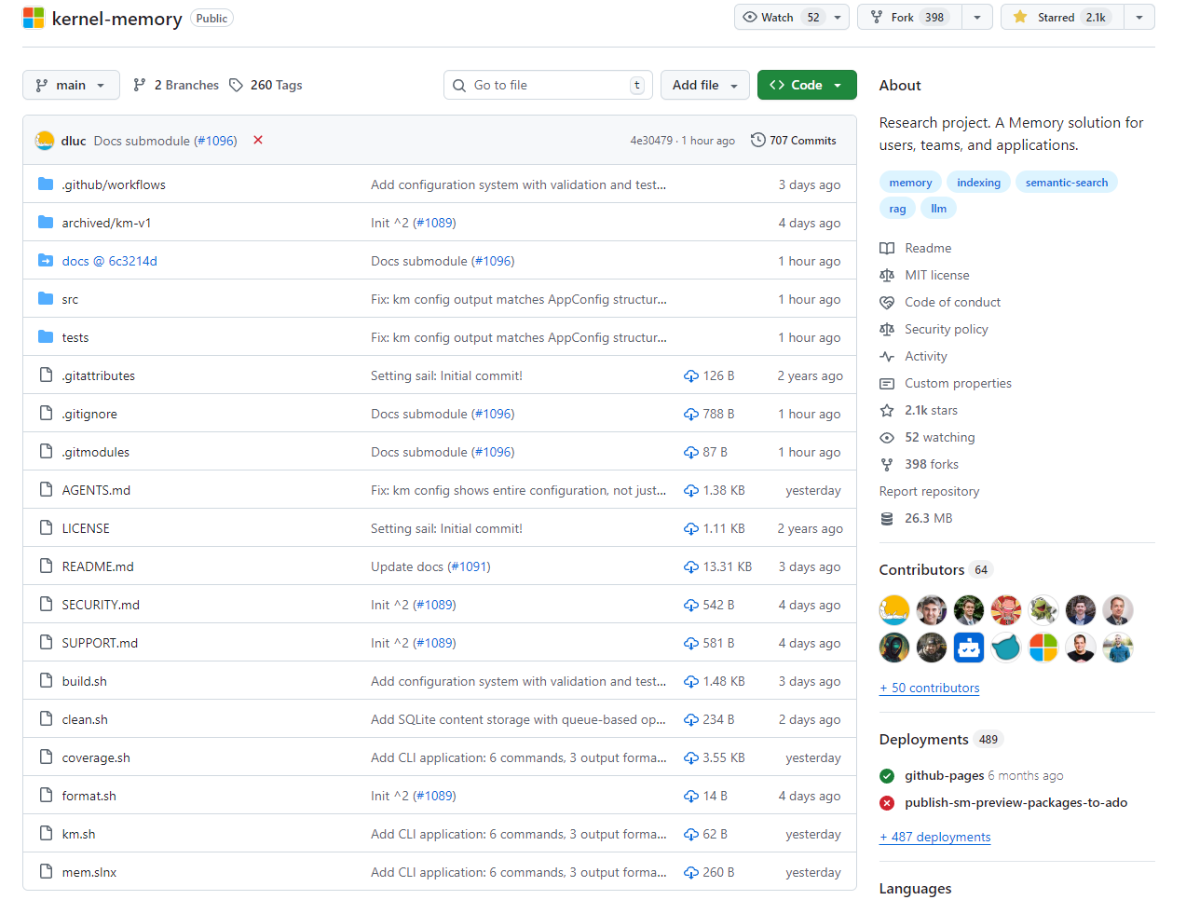Expand the Code dropdown button
This screenshot has width=1186, height=900.
[x=806, y=85]
